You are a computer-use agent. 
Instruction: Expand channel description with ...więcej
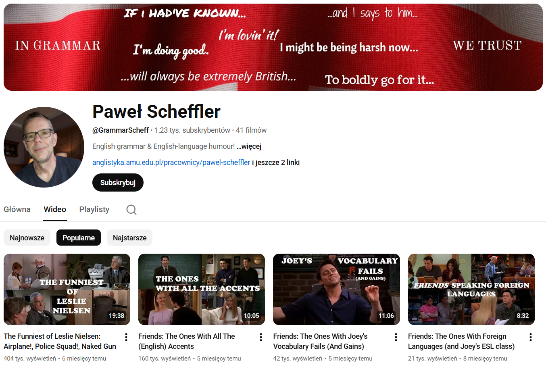tap(249, 146)
